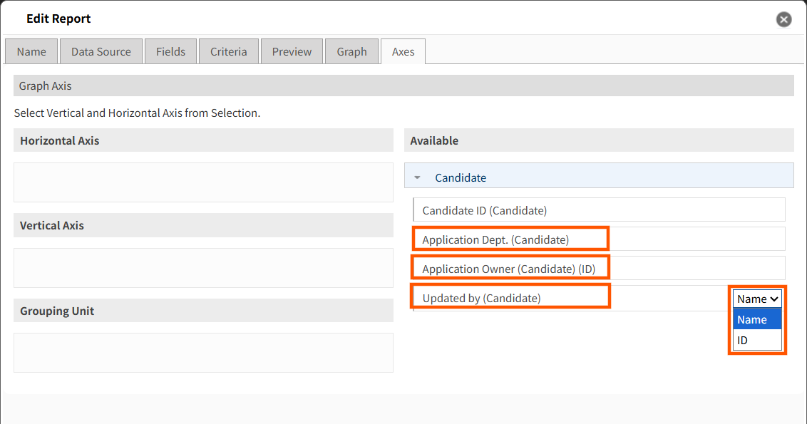The height and width of the screenshot is (424, 807).
Task: Open the Criteria tab
Action: [x=229, y=51]
